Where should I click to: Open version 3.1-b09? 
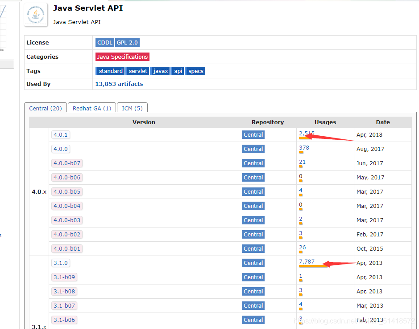(64, 277)
